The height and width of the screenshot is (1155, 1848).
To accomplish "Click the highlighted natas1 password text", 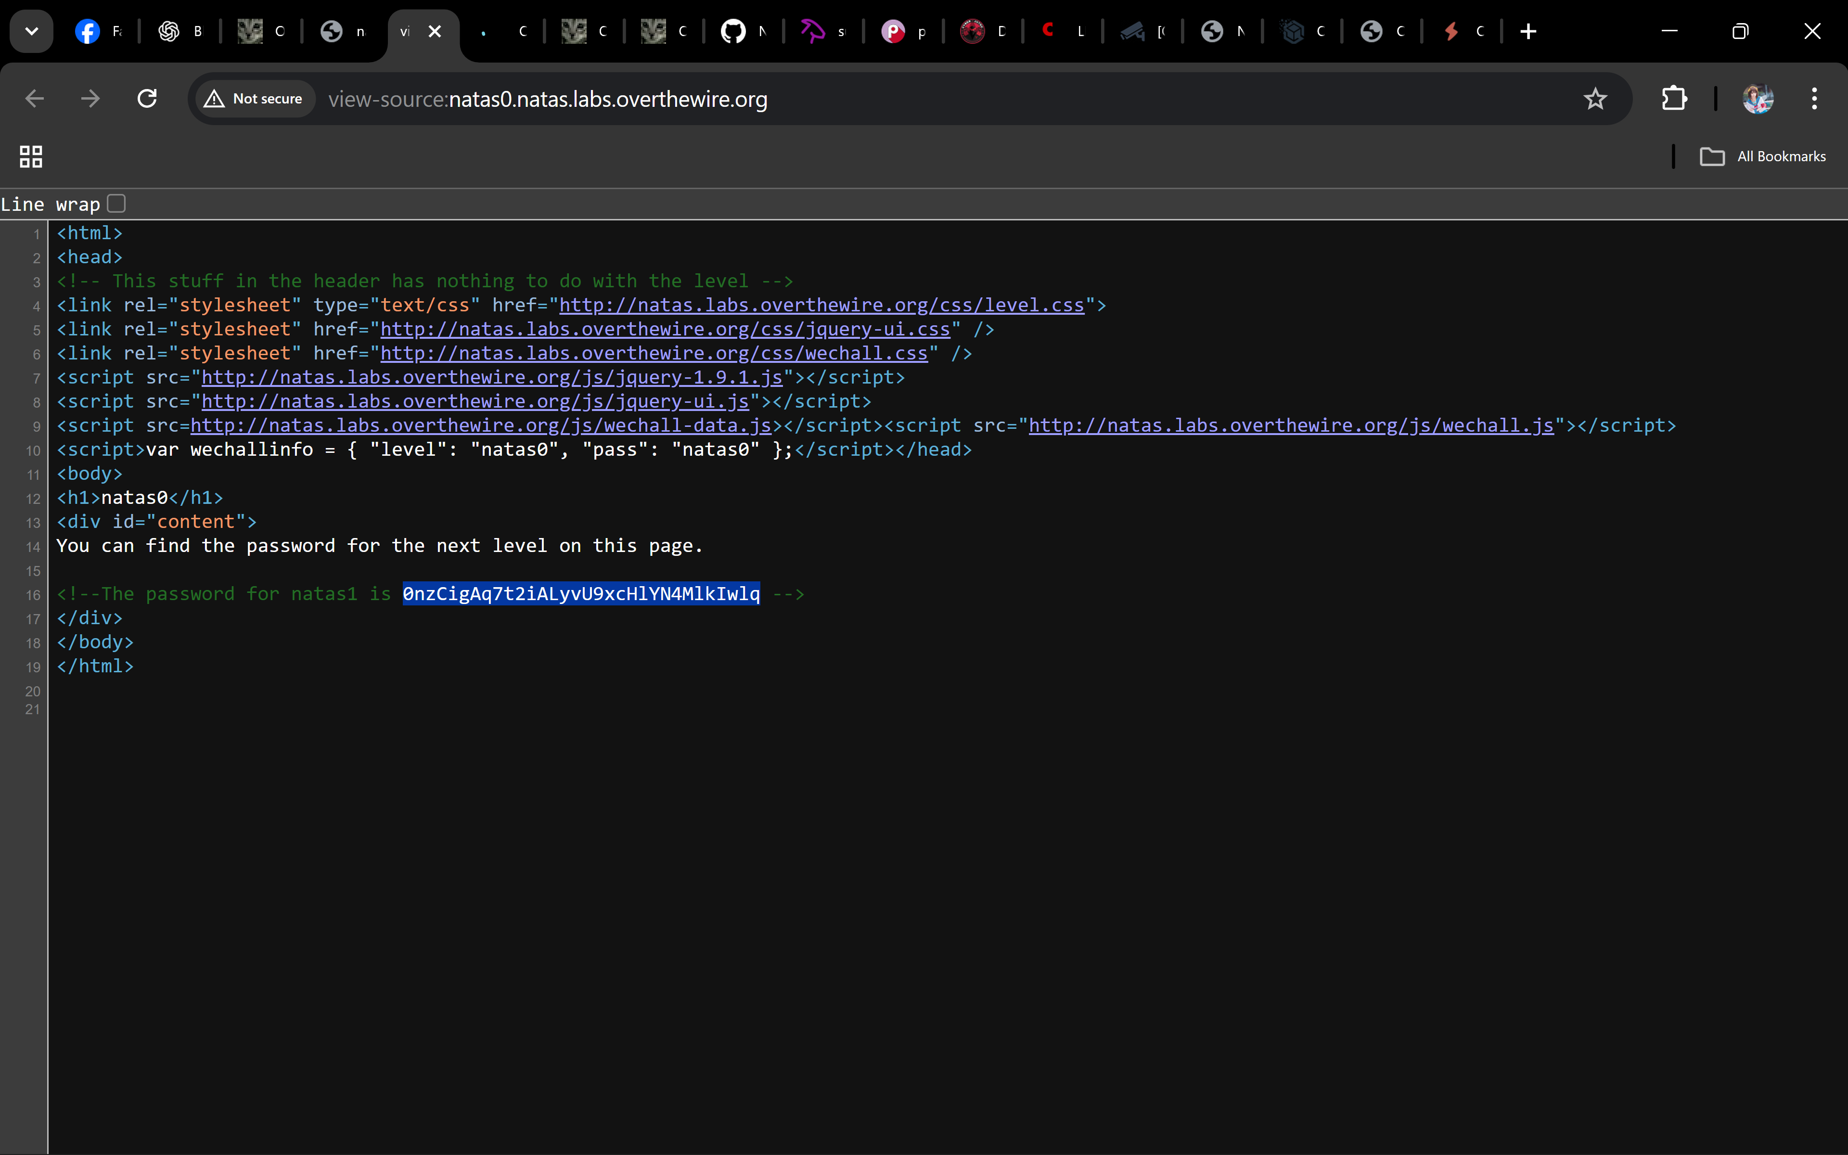I will (x=580, y=593).
